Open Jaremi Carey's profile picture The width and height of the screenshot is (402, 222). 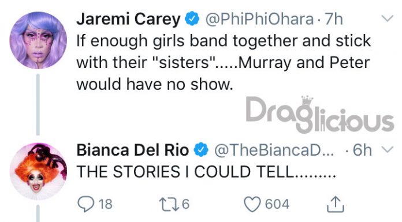38,40
